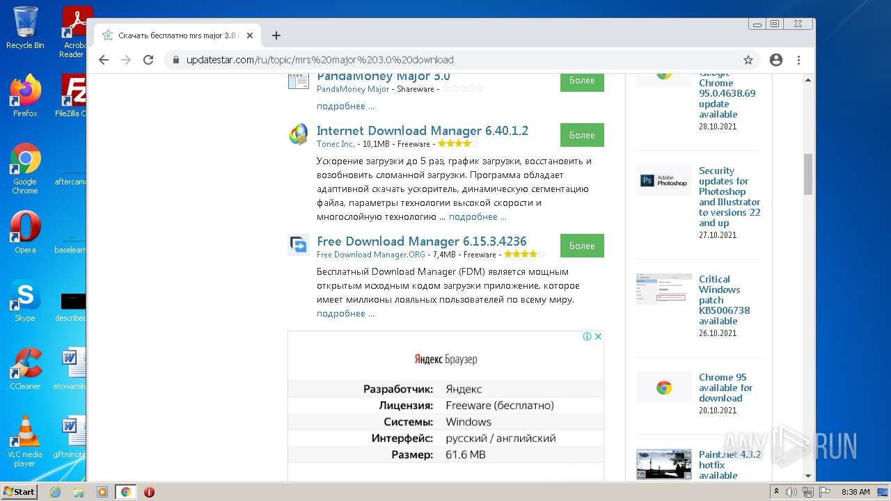Viewport: 891px width, 501px height.
Task: Open Google Chrome desktop shortcut
Action: pos(25,169)
